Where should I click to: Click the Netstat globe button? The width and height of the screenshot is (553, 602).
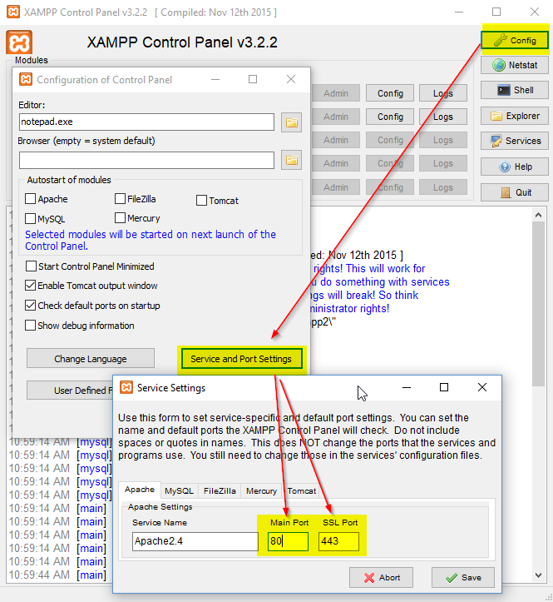point(515,65)
